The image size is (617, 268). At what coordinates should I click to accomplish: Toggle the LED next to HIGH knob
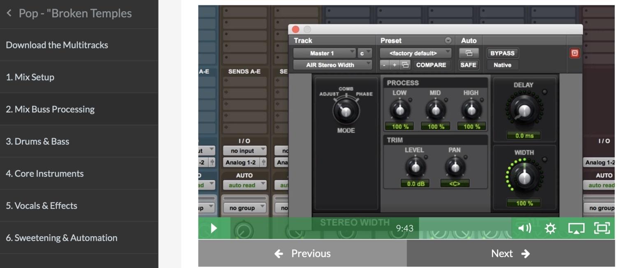coord(482,100)
